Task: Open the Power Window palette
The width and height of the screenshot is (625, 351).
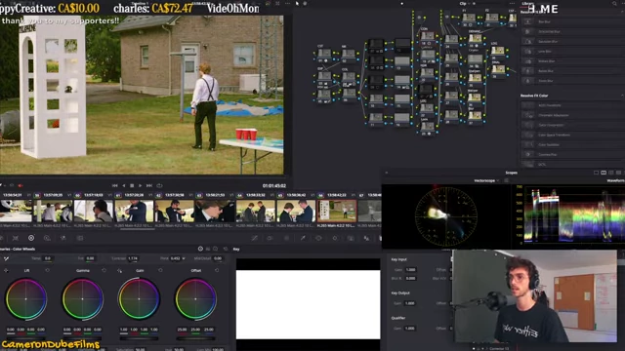Action: 318,238
